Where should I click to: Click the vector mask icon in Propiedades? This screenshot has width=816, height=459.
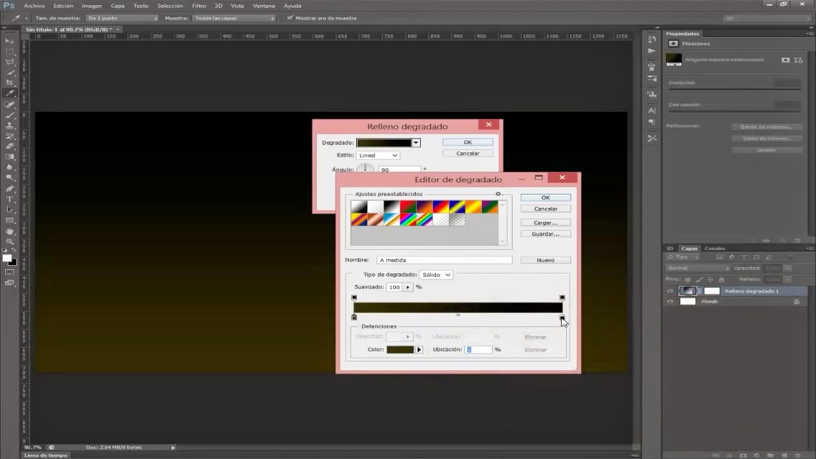tap(798, 60)
